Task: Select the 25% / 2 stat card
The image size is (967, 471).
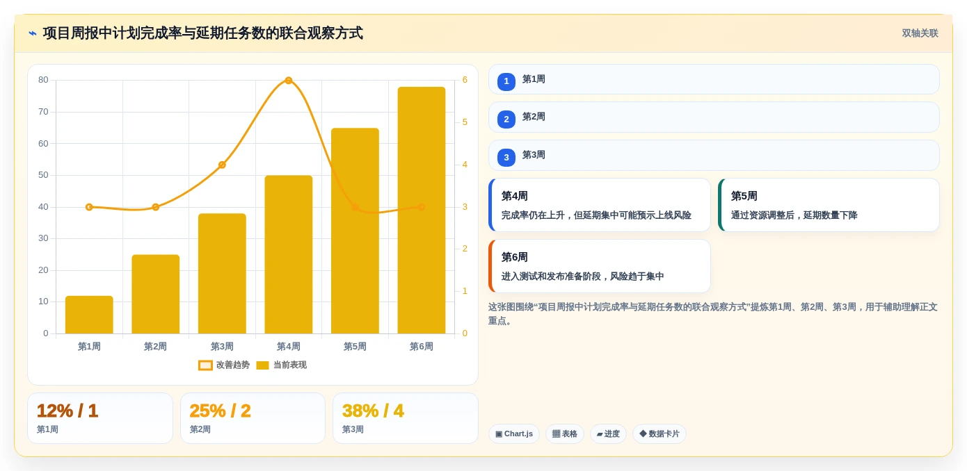Action: click(253, 418)
